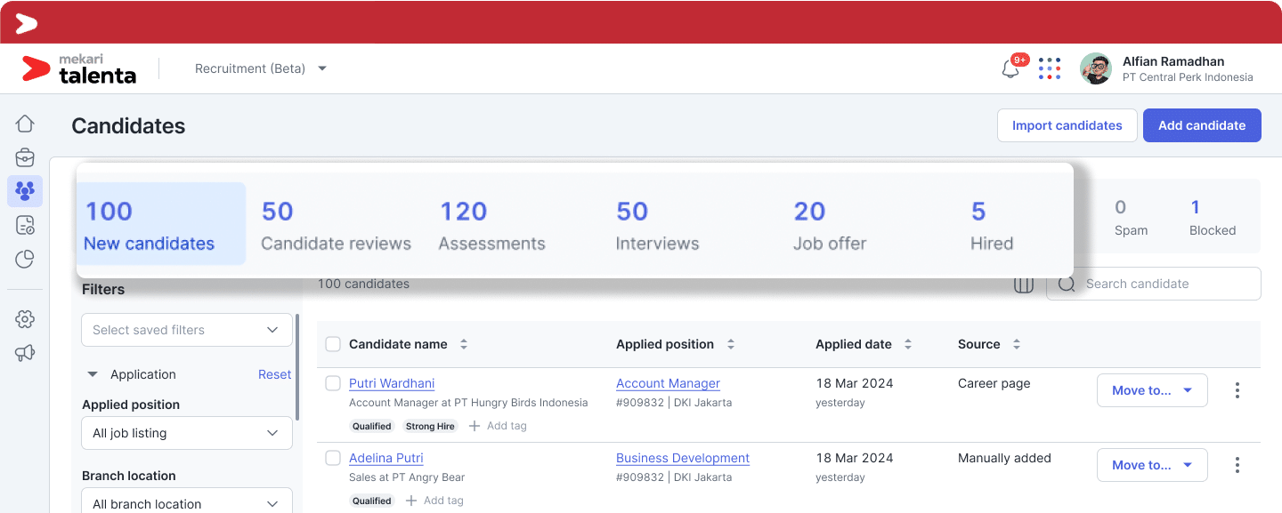Click the settings gear icon in sidebar
The height and width of the screenshot is (513, 1282).
[24, 318]
